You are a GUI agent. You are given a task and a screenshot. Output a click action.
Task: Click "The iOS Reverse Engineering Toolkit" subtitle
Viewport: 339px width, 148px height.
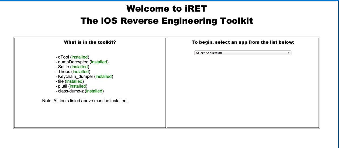coord(167,21)
